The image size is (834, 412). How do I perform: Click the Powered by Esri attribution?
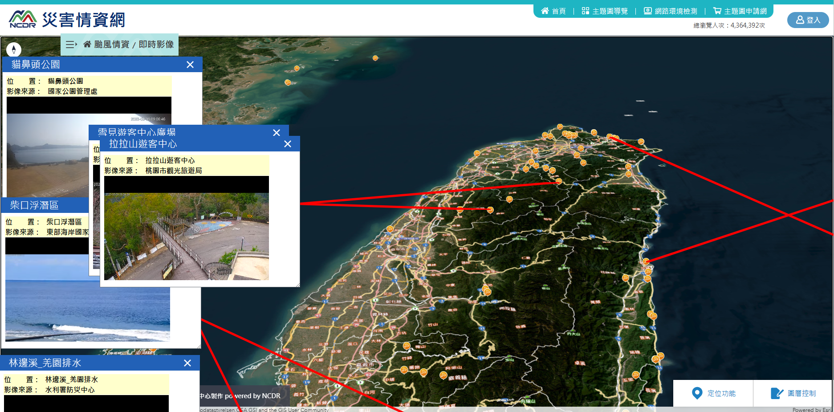click(812, 410)
